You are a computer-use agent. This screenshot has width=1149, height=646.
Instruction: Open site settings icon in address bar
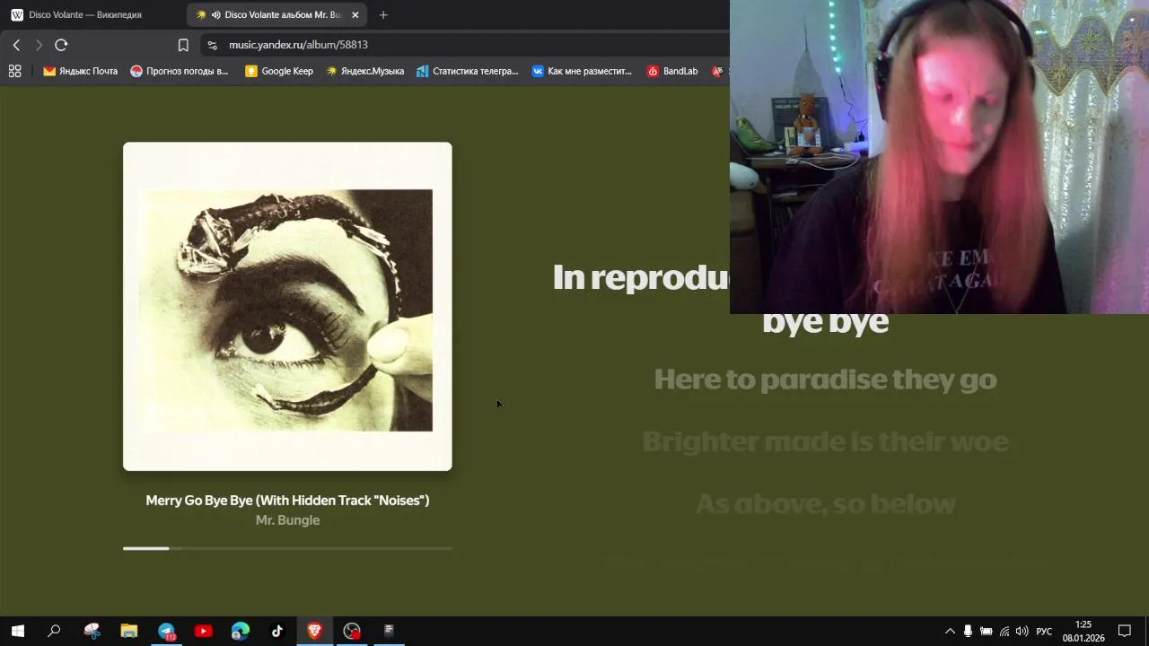[x=212, y=45]
